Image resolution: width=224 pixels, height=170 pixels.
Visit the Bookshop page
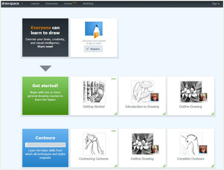pyautogui.click(x=88, y=4)
